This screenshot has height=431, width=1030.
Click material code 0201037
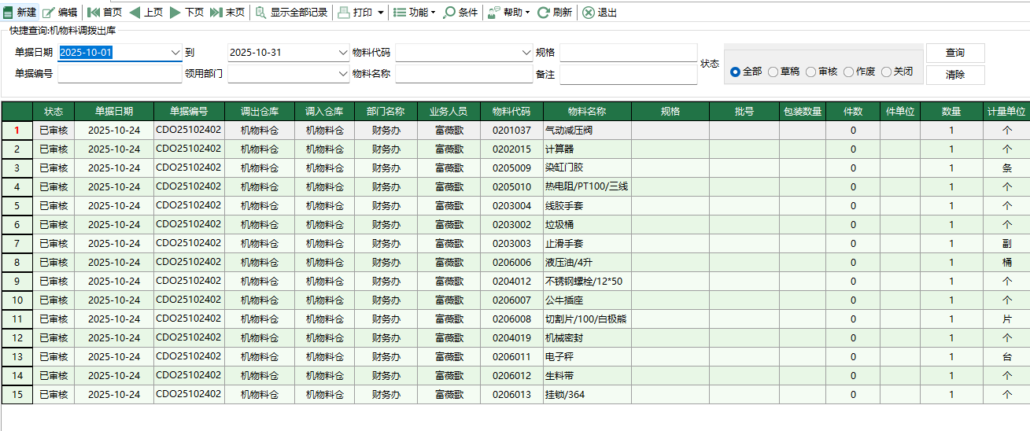(511, 131)
